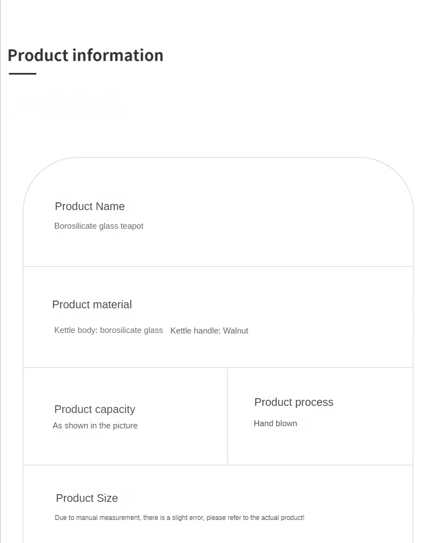Screen dimensions: 433x543
Task: Click the info card's top border line
Action: pos(218,158)
